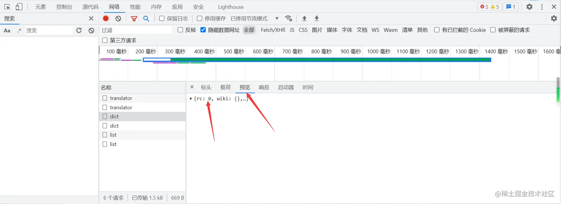Toggle regular expression search option

pos(19,30)
